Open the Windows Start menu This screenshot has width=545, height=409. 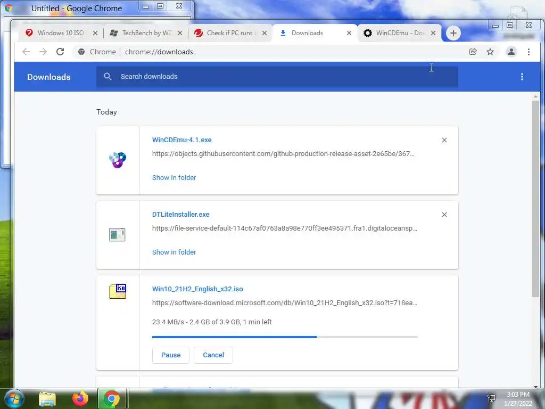click(x=13, y=398)
